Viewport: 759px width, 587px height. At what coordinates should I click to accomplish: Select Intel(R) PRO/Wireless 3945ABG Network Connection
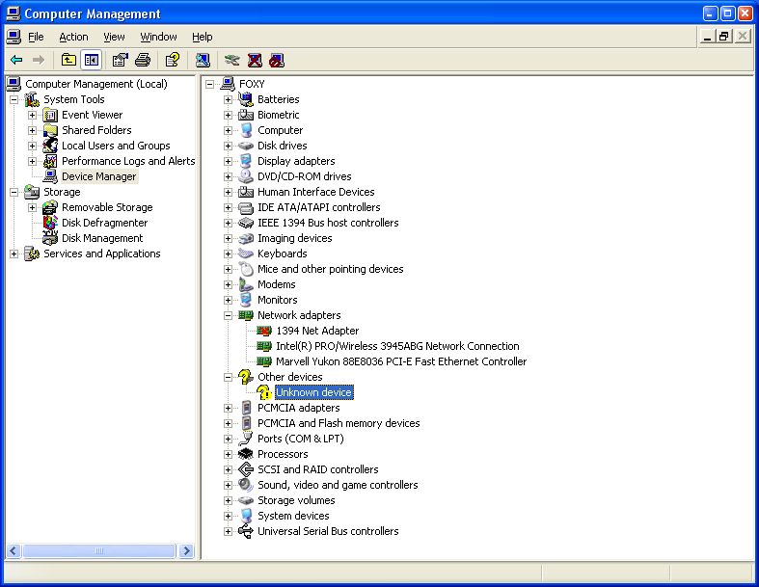point(397,346)
